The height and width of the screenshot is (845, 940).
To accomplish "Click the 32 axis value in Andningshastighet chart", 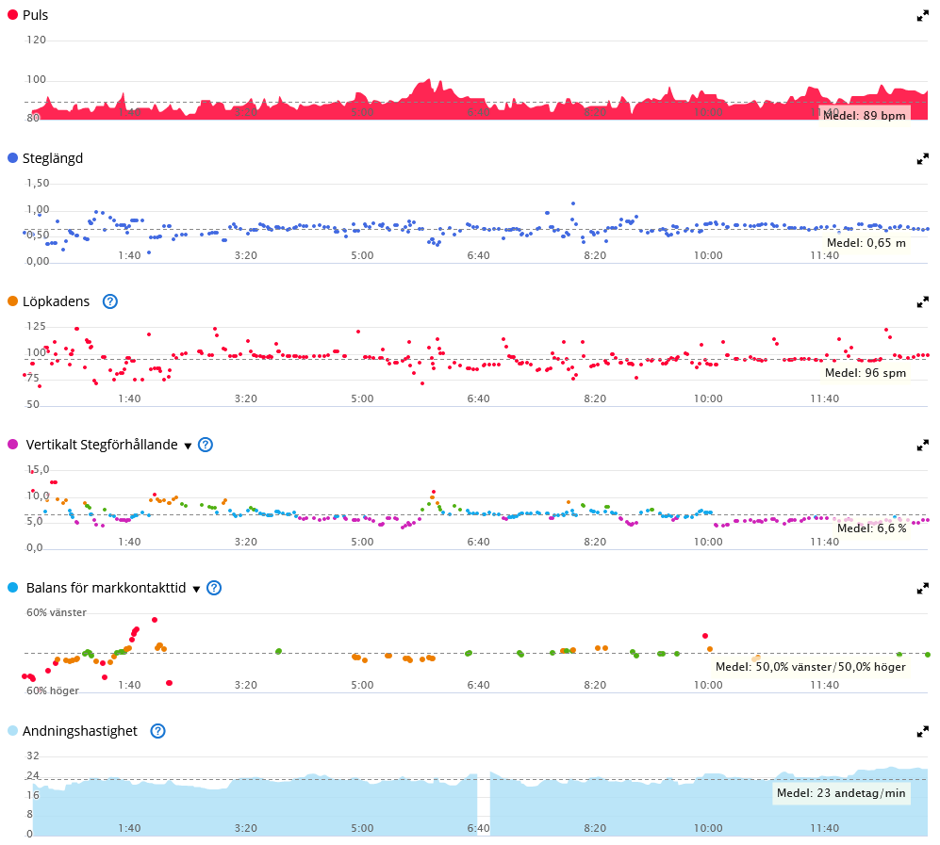I will (x=33, y=756).
